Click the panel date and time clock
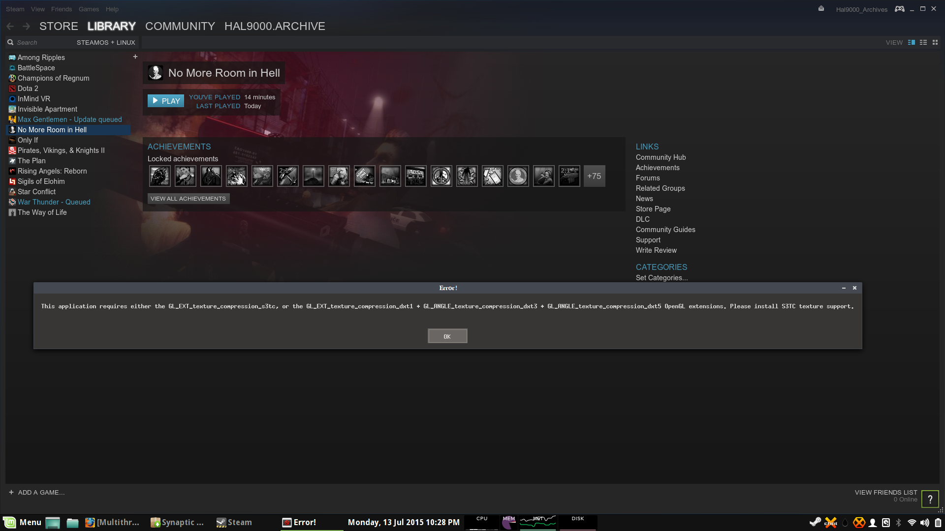This screenshot has width=945, height=531. (404, 522)
